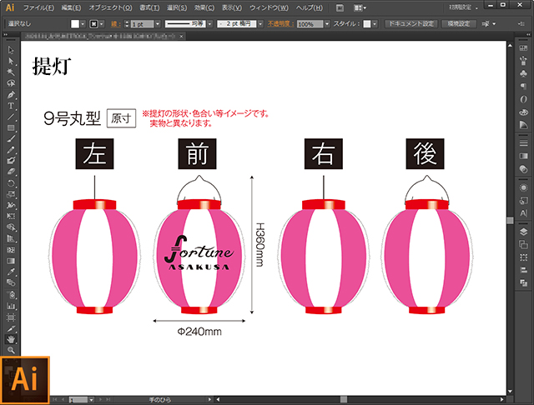Select the Hand tool

tap(11, 339)
